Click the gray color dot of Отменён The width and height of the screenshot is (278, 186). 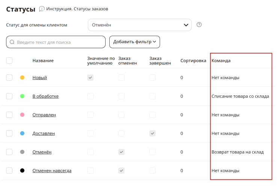click(x=22, y=152)
